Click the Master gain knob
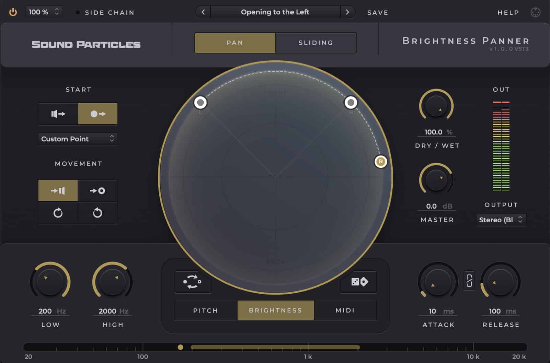Screen dimensions: 550x363 point(436,180)
